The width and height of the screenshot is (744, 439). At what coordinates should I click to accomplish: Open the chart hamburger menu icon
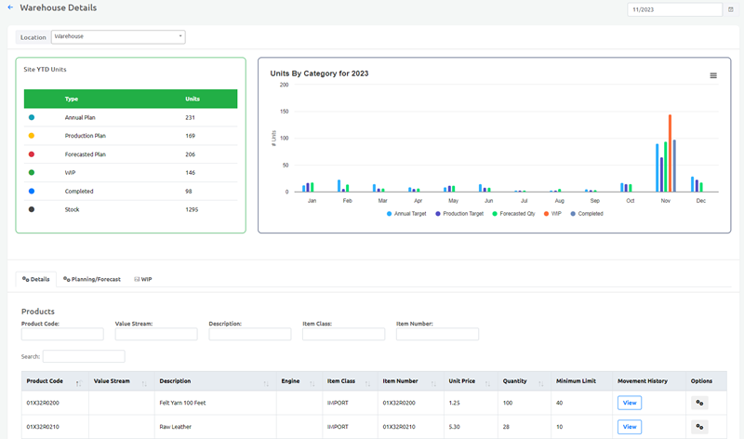[x=713, y=75]
